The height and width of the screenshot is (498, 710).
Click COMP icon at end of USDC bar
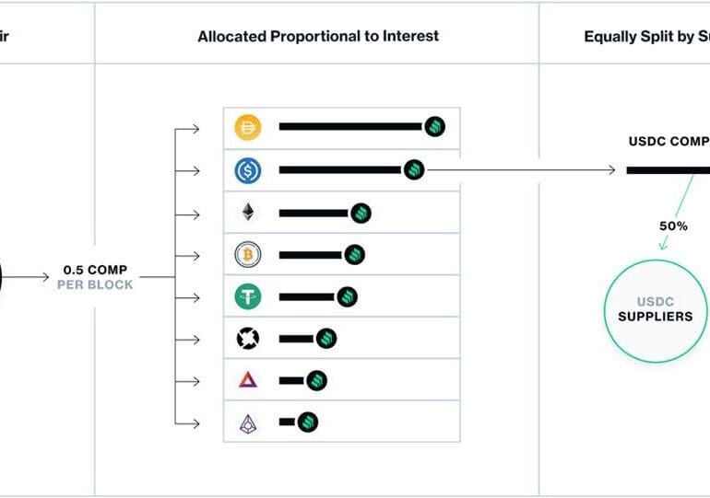click(414, 170)
